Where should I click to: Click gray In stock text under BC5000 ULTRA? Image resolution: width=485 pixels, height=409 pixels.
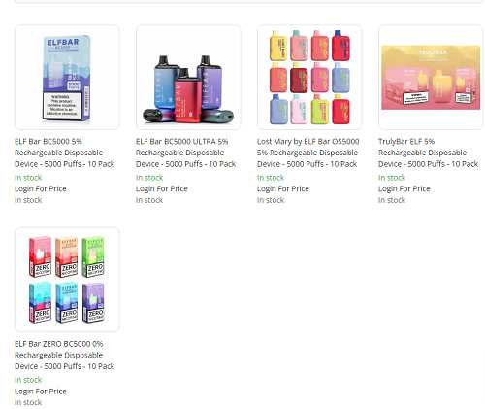[149, 200]
